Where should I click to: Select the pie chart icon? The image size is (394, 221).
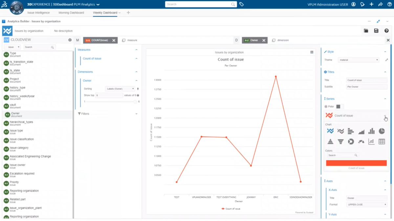click(x=382, y=131)
